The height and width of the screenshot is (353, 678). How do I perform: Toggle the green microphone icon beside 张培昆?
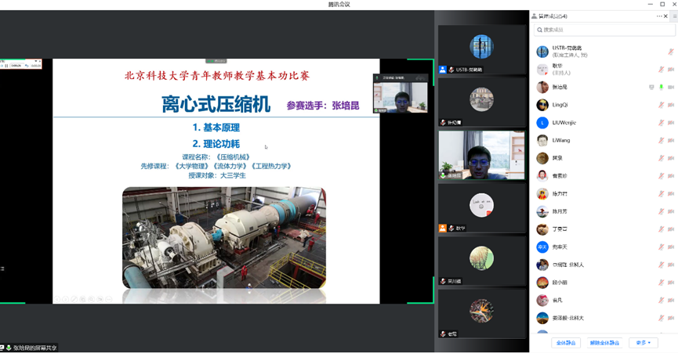(661, 88)
